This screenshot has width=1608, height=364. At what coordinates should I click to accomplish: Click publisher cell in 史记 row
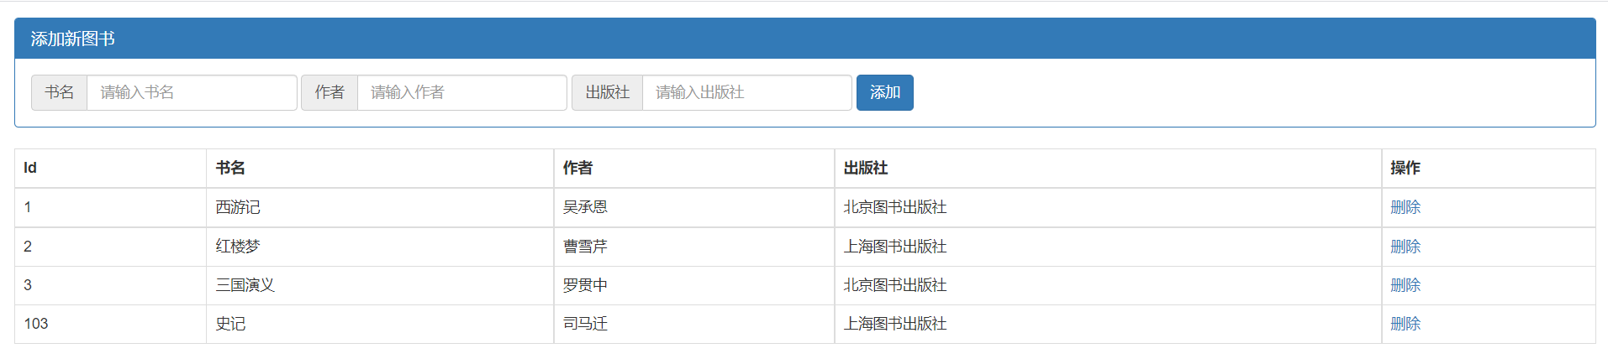click(x=1108, y=324)
